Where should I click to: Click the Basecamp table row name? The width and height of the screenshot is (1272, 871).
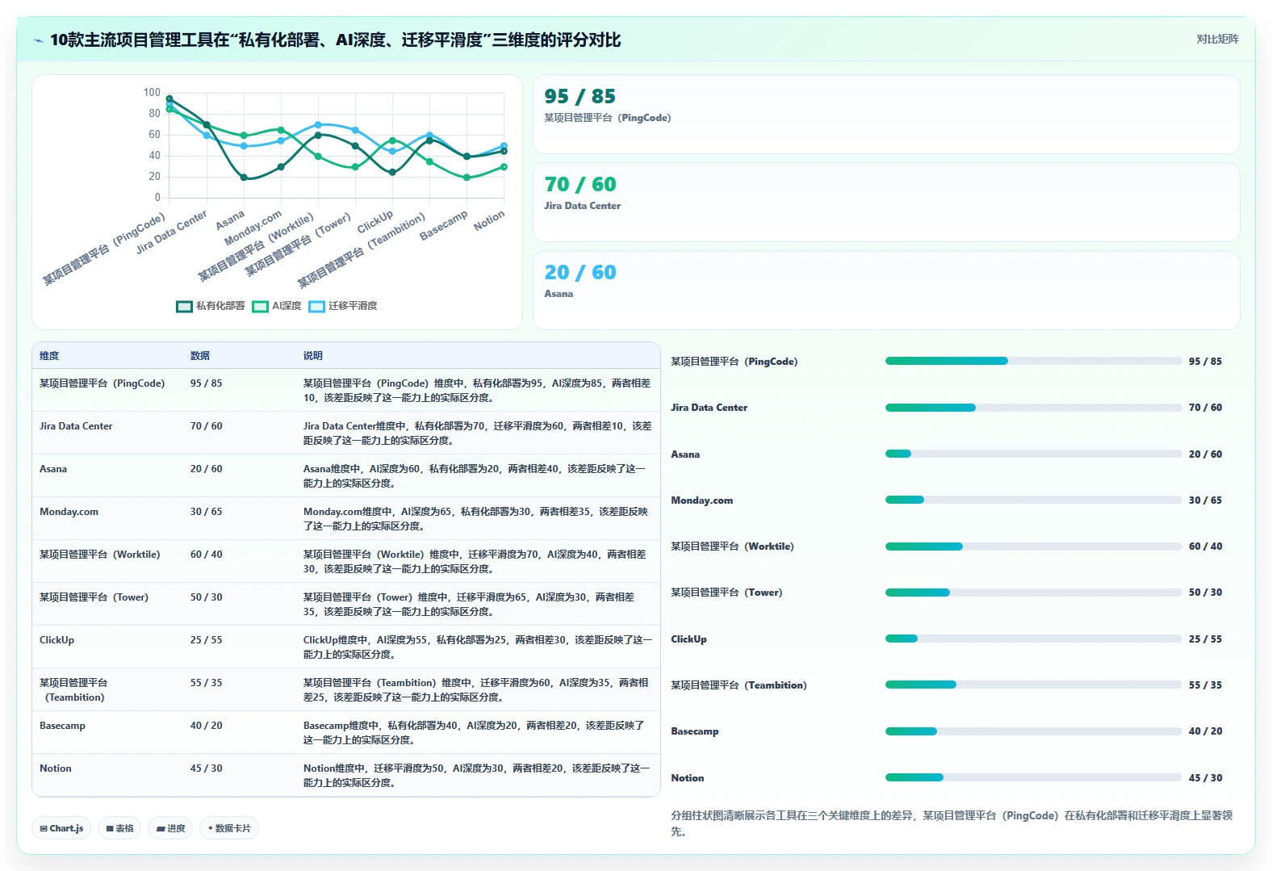62,726
